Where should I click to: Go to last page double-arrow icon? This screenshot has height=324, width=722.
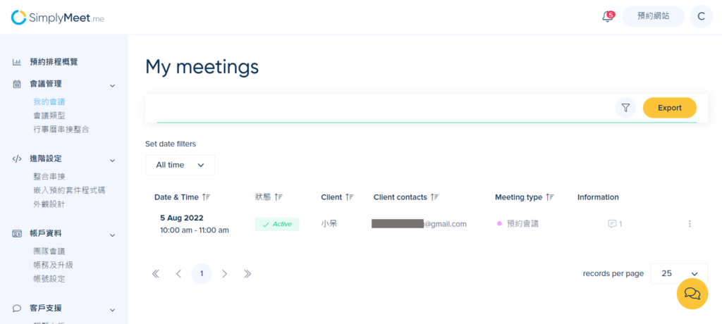point(247,274)
